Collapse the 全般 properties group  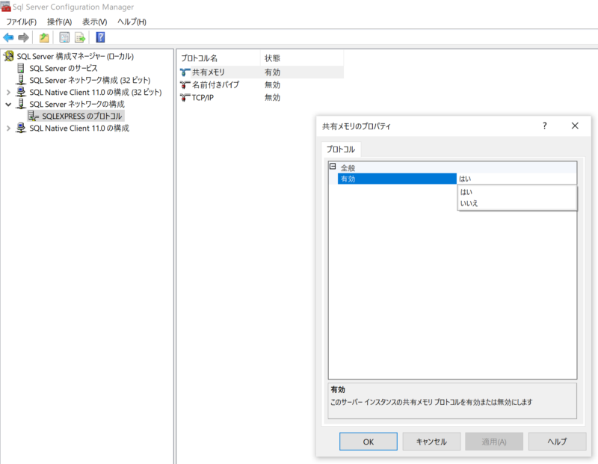(332, 165)
